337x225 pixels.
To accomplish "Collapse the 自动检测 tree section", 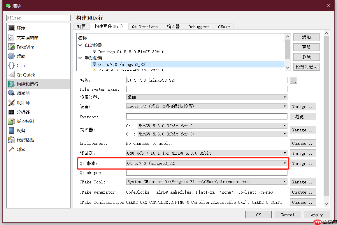I will pos(80,45).
